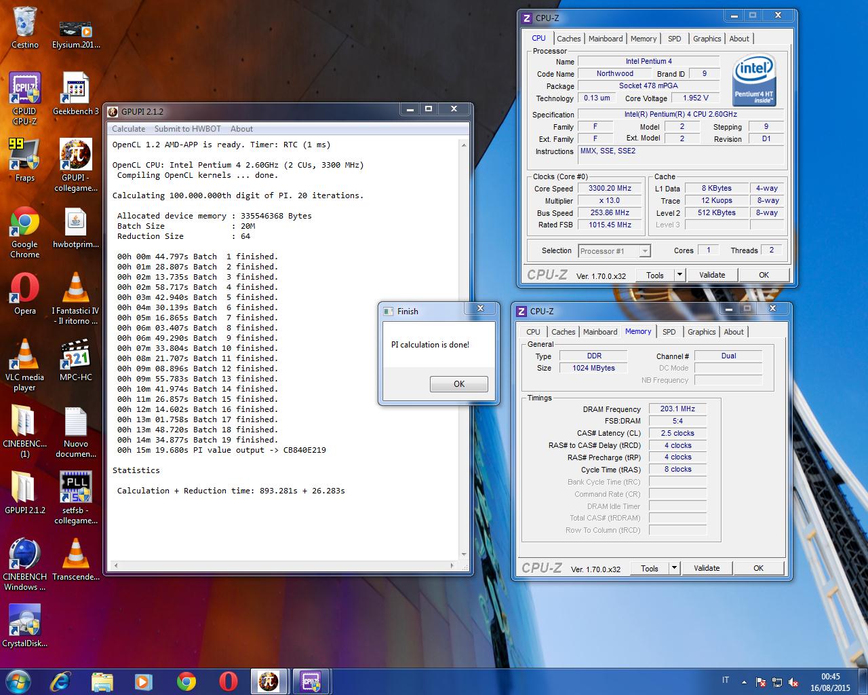Launch Google Chrome from the desktop
This screenshot has height=695, width=868.
coord(25,231)
